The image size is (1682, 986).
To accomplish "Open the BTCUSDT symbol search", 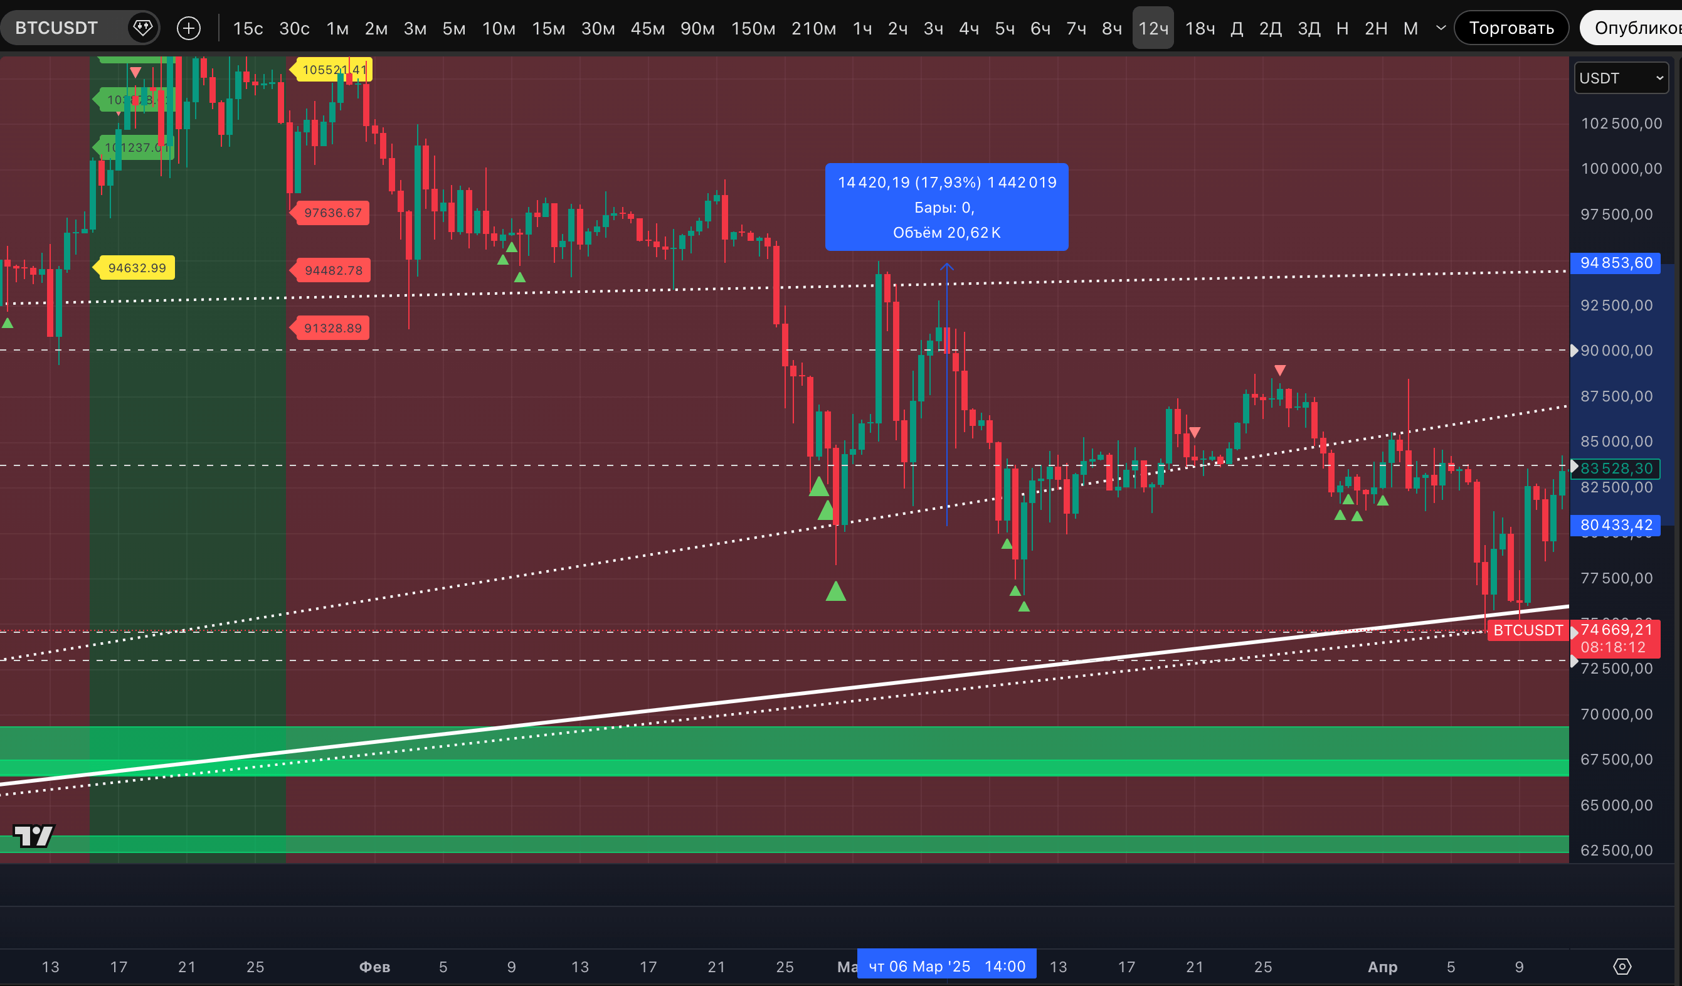I will [56, 28].
